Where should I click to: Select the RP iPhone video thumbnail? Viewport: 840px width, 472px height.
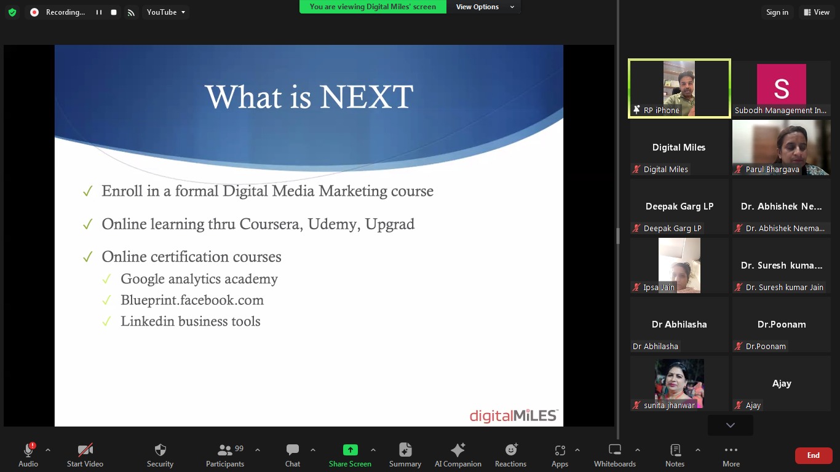[679, 88]
